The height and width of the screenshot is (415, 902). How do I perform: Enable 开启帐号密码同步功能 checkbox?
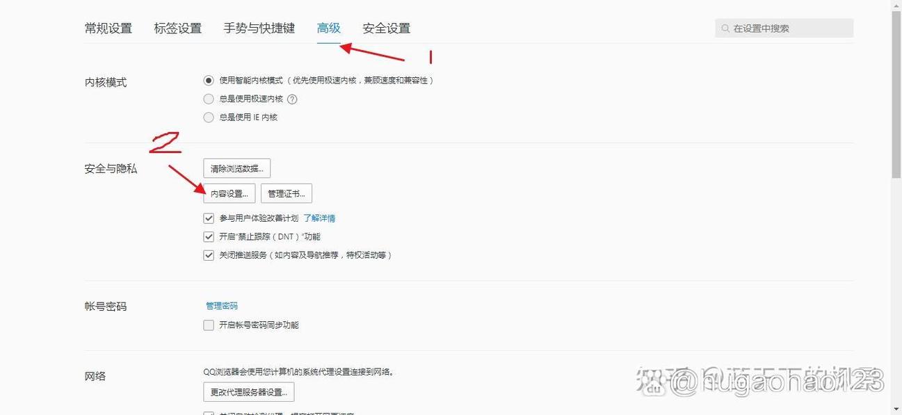(x=209, y=325)
